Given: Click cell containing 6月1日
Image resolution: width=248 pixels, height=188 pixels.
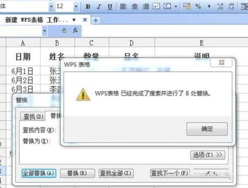Looking at the screenshot, I should [x=23, y=71].
